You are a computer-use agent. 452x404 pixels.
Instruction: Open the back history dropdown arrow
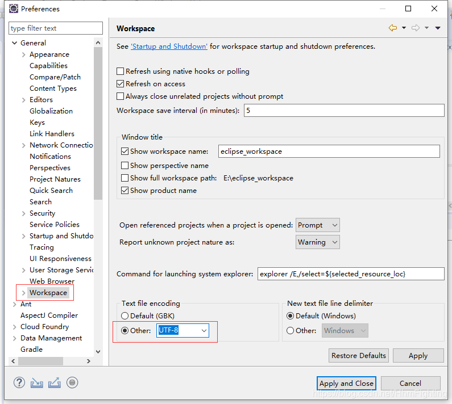coord(404,28)
